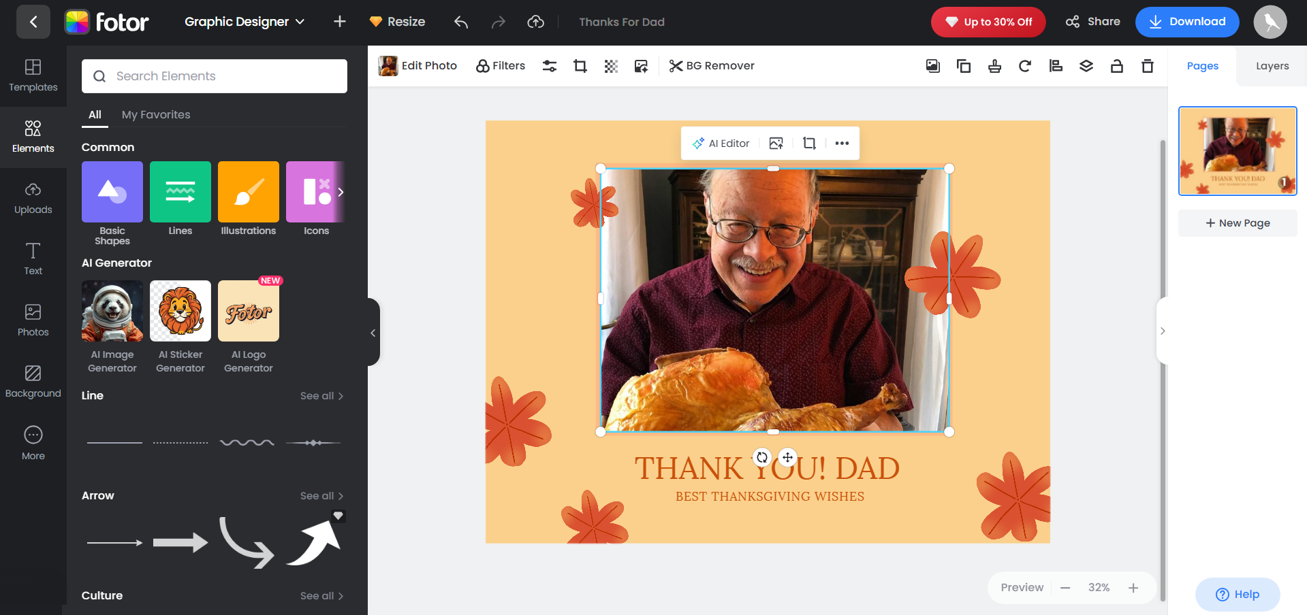Create a new design with plus icon

tap(340, 22)
